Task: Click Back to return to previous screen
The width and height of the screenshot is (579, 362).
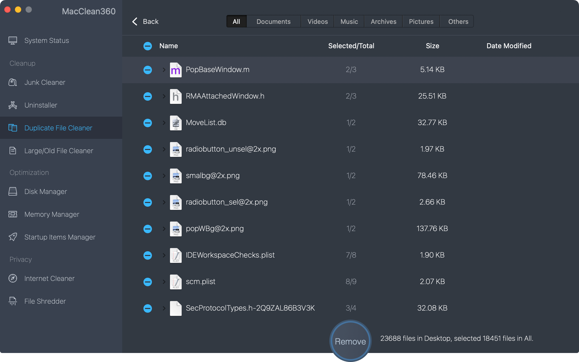Action: [145, 21]
